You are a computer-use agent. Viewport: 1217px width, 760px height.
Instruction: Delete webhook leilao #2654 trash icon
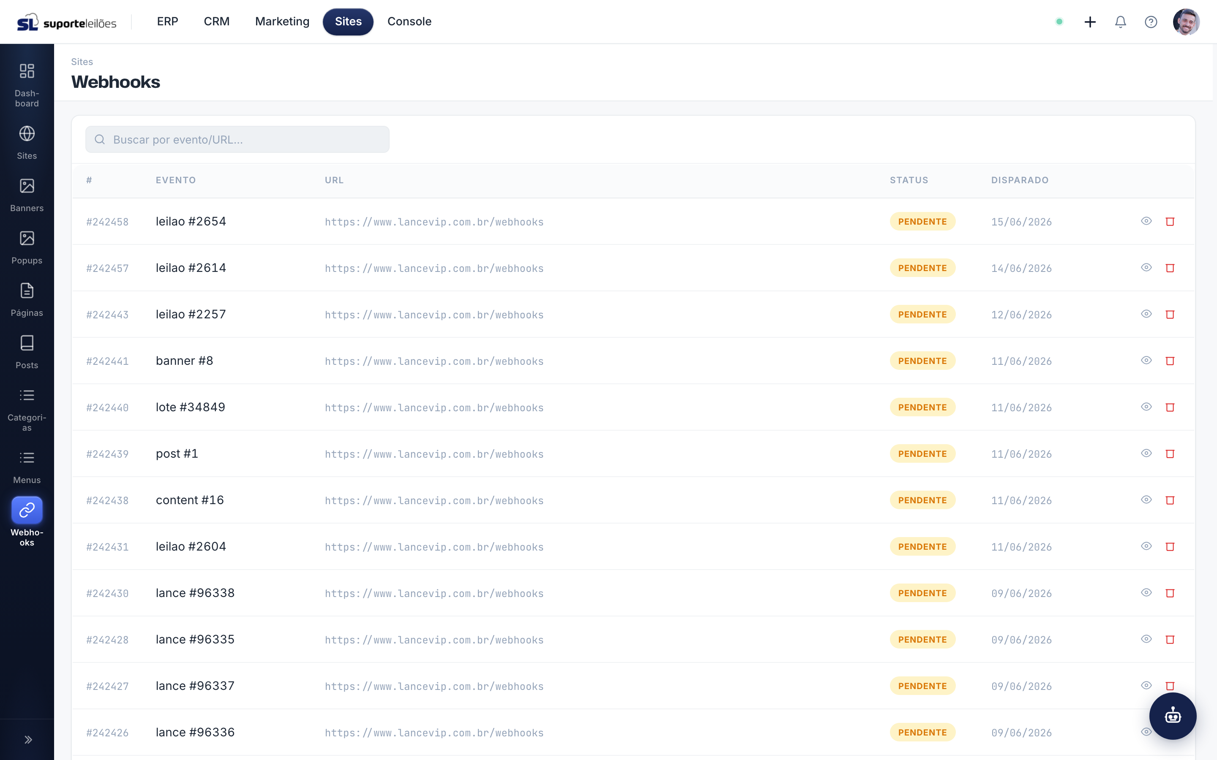(x=1170, y=221)
